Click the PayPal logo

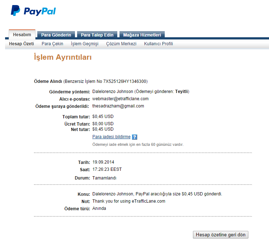pos(33,10)
